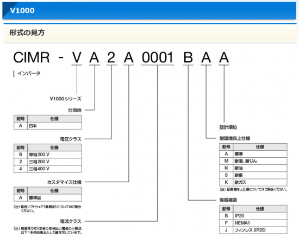Viewport: 299px width, 238px height.
Task: Click the 電圧クラス label
Action: click(x=71, y=139)
